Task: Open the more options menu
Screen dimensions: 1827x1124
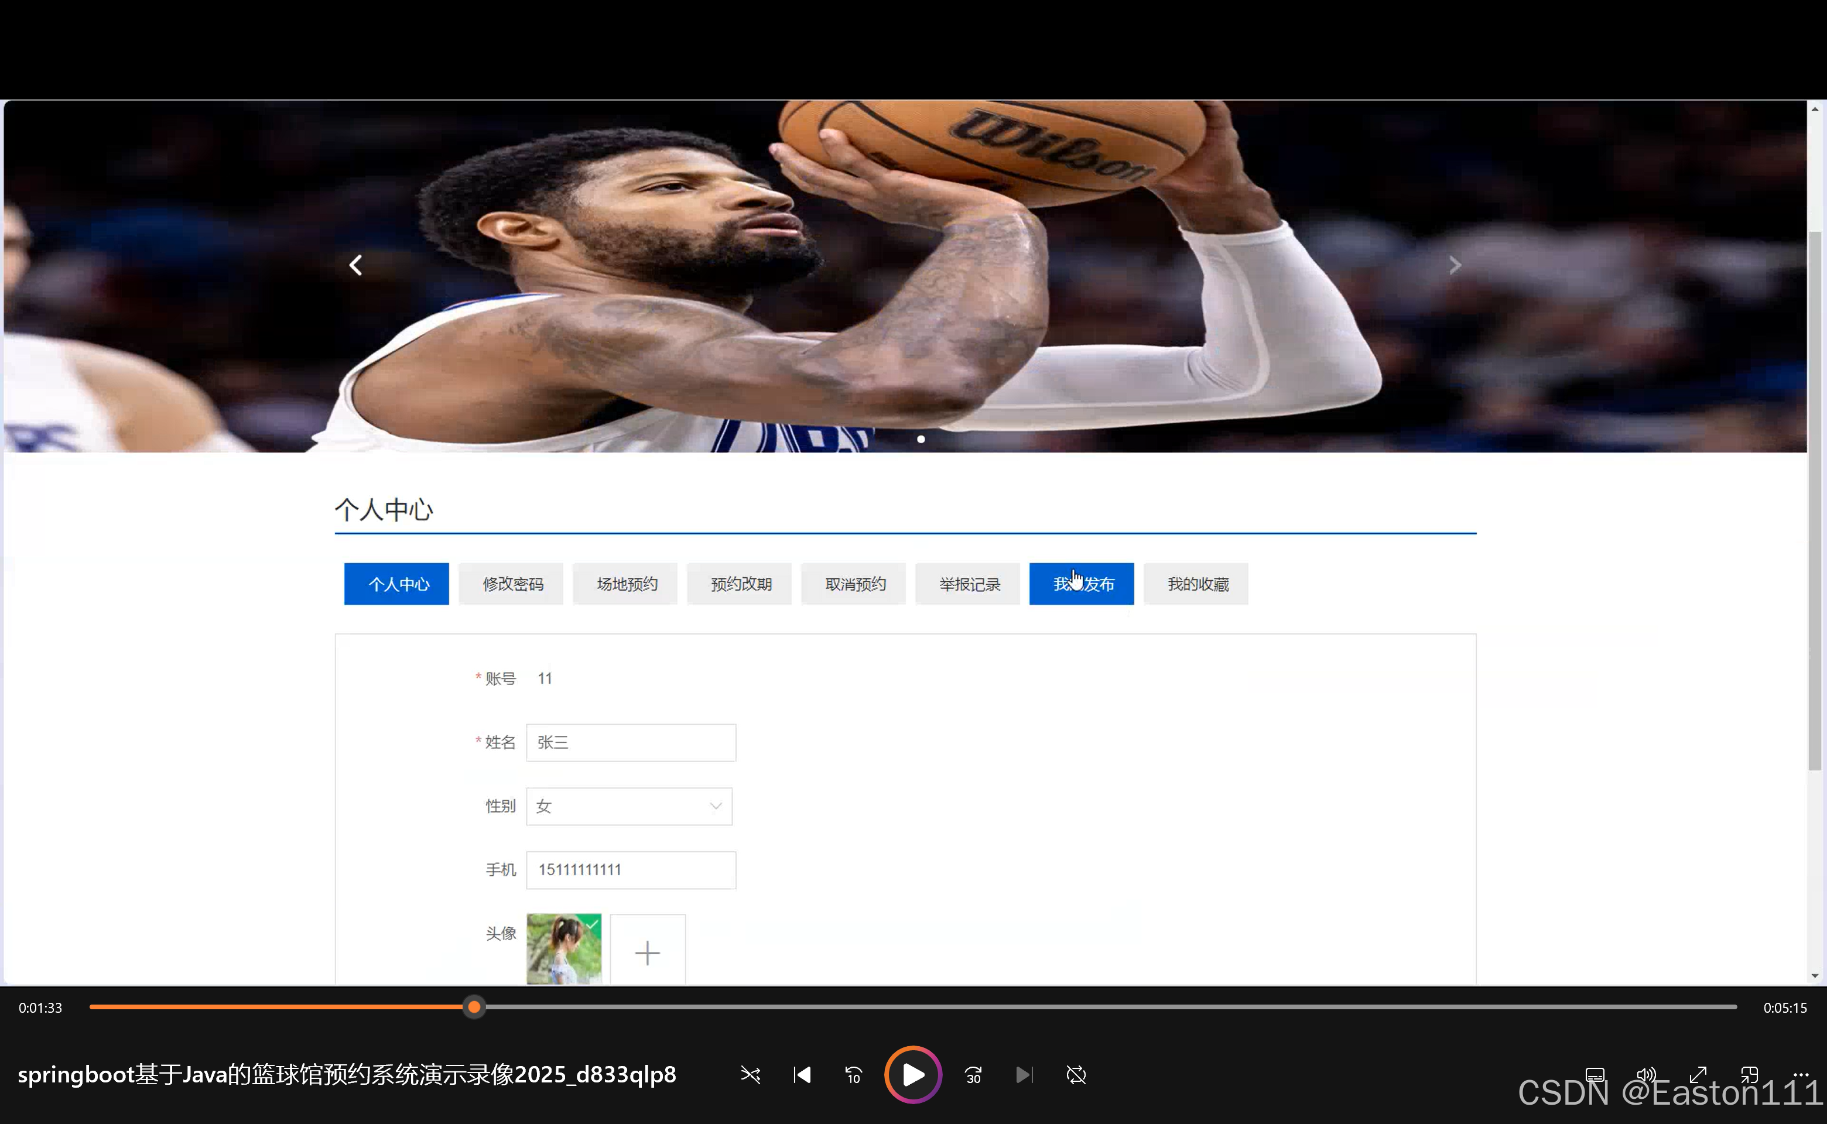Action: [x=1802, y=1074]
